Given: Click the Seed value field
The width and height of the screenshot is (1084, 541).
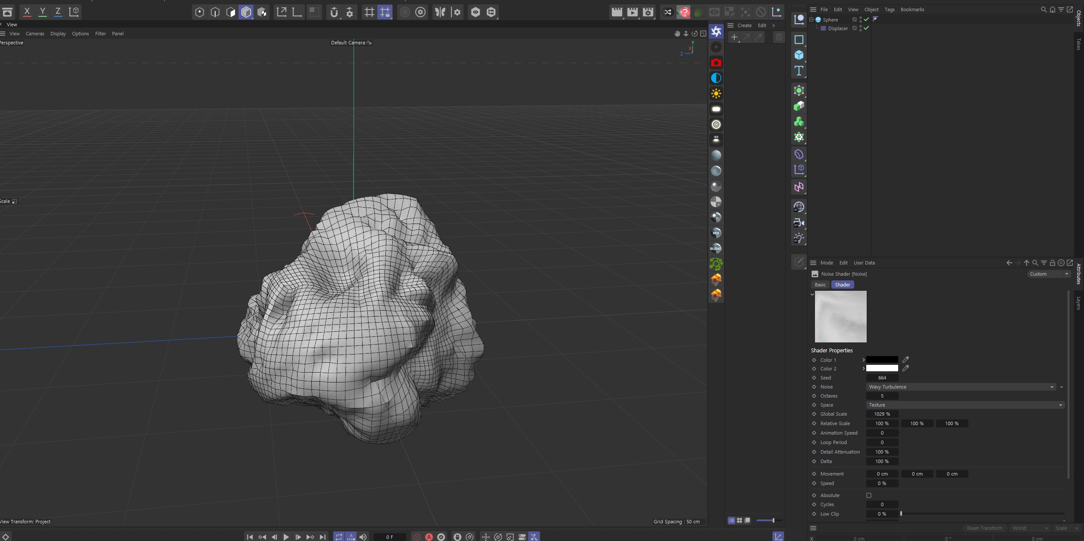Looking at the screenshot, I should tap(882, 378).
